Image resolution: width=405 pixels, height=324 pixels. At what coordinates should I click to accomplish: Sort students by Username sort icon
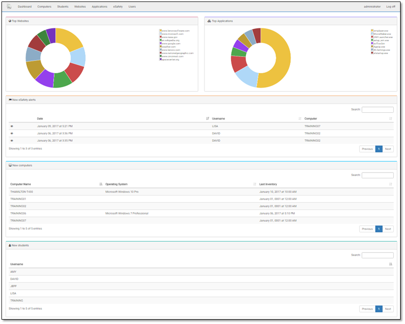[391, 264]
